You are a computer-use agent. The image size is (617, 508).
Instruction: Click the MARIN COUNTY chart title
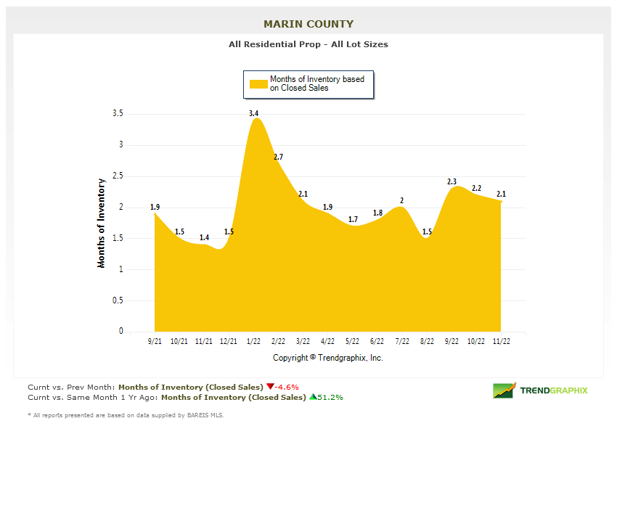pos(308,25)
